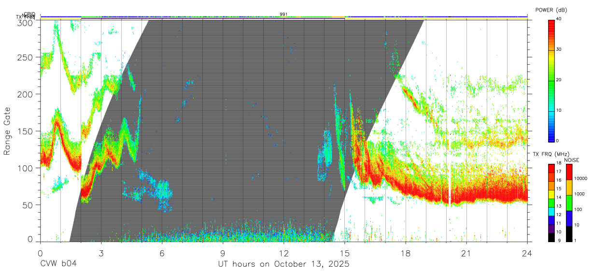The width and height of the screenshot is (593, 274).
Task: Click the 30 label on the power color bar
Action: (560, 50)
